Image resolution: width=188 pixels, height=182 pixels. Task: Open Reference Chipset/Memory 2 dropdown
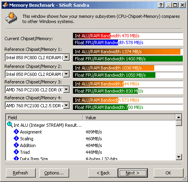66,74
